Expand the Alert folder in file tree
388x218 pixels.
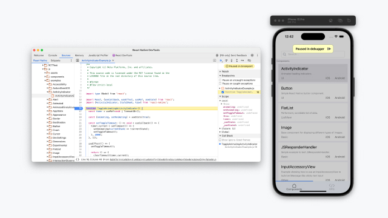[x=47, y=99]
